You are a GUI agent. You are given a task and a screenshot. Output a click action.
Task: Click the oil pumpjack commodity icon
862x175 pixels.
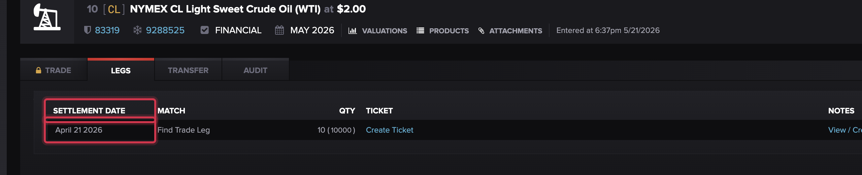pos(47,17)
